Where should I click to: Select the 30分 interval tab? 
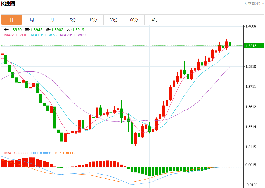114,20
